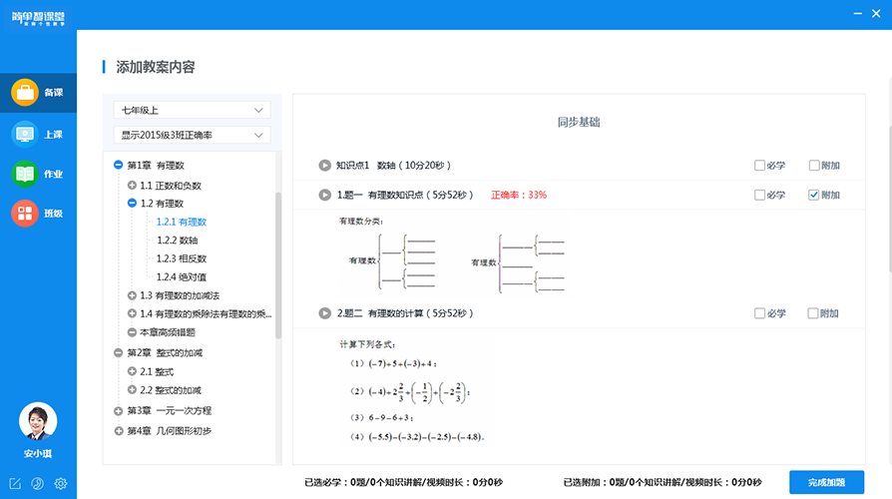This screenshot has width=892, height=499.
Task: Click the 有理数分类 diagram image
Action: pos(454,254)
